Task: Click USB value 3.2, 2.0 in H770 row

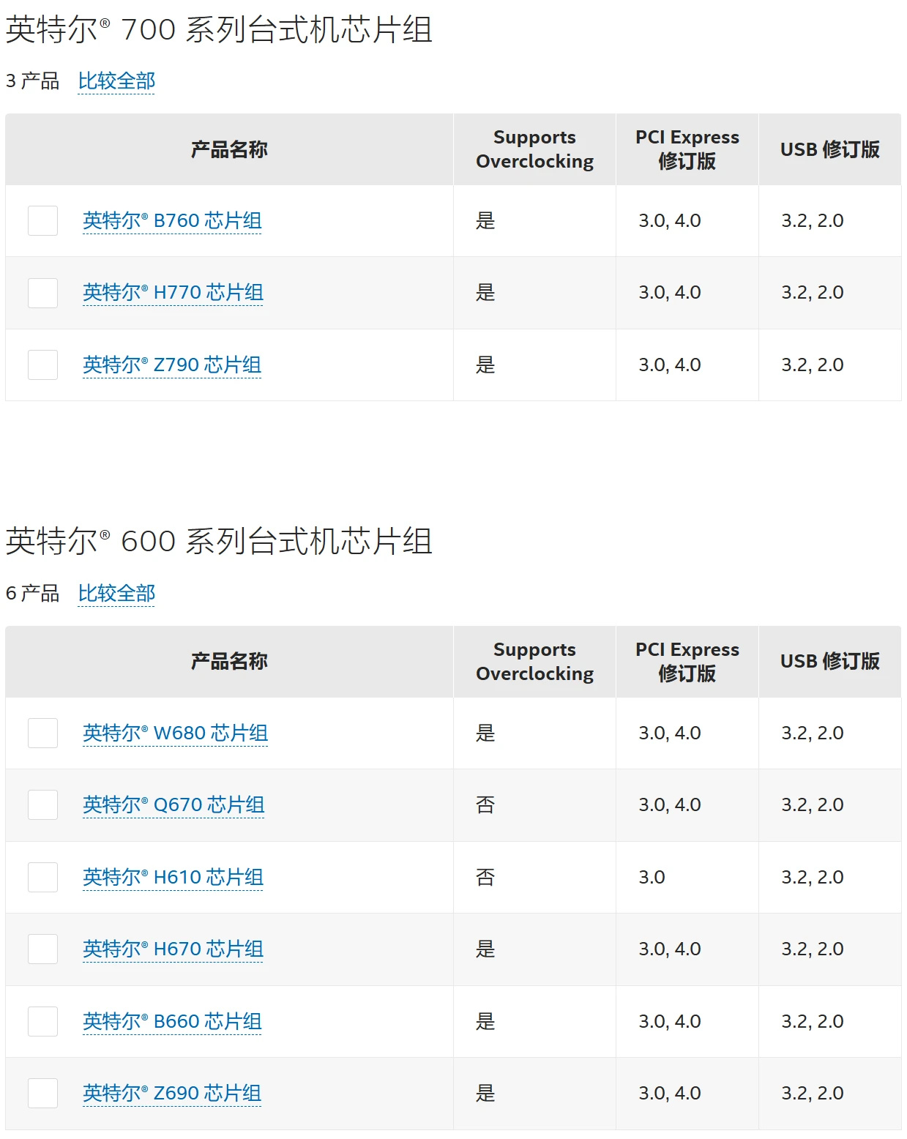Action: pos(813,293)
